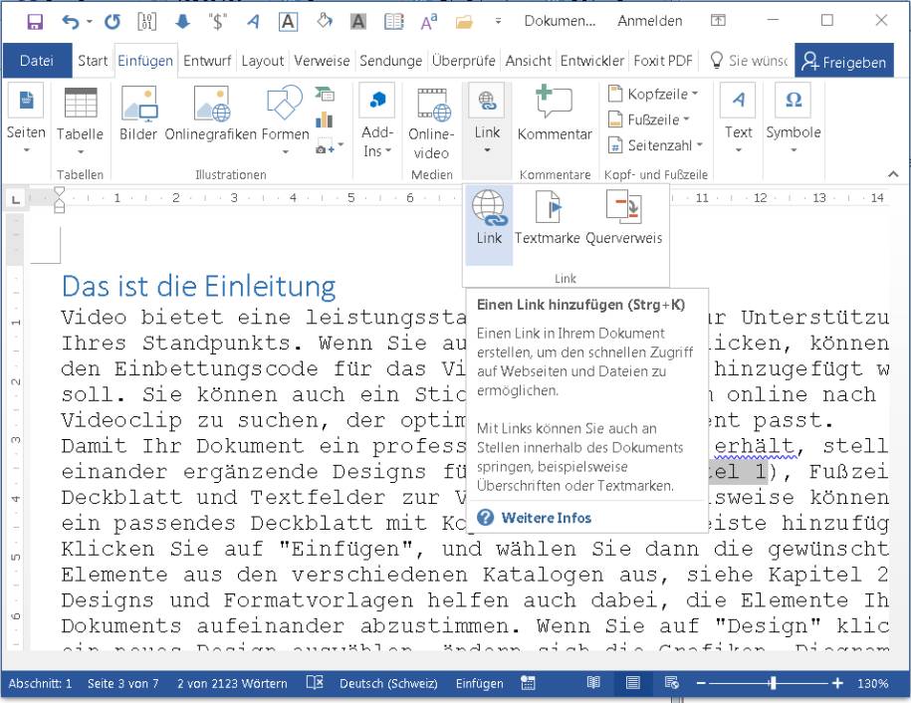Open the Verweise ribbon tab

click(321, 60)
